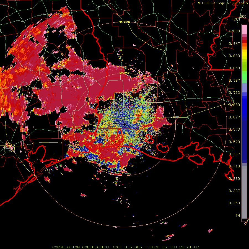This screenshot has height=249, width=249.
Task: Select the 0.413 color scale value
Action: pos(234,166)
